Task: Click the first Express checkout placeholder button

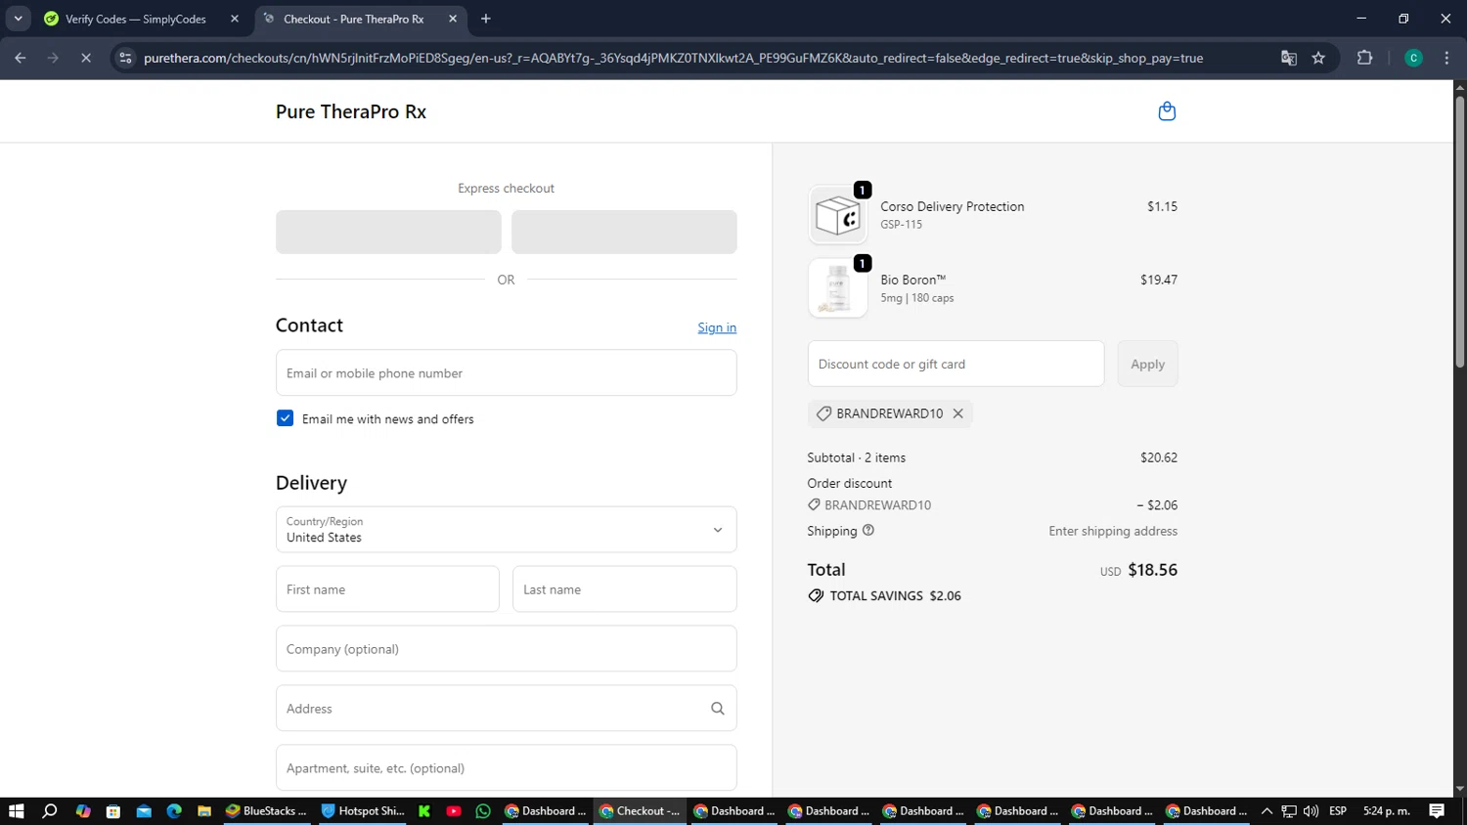Action: click(388, 232)
